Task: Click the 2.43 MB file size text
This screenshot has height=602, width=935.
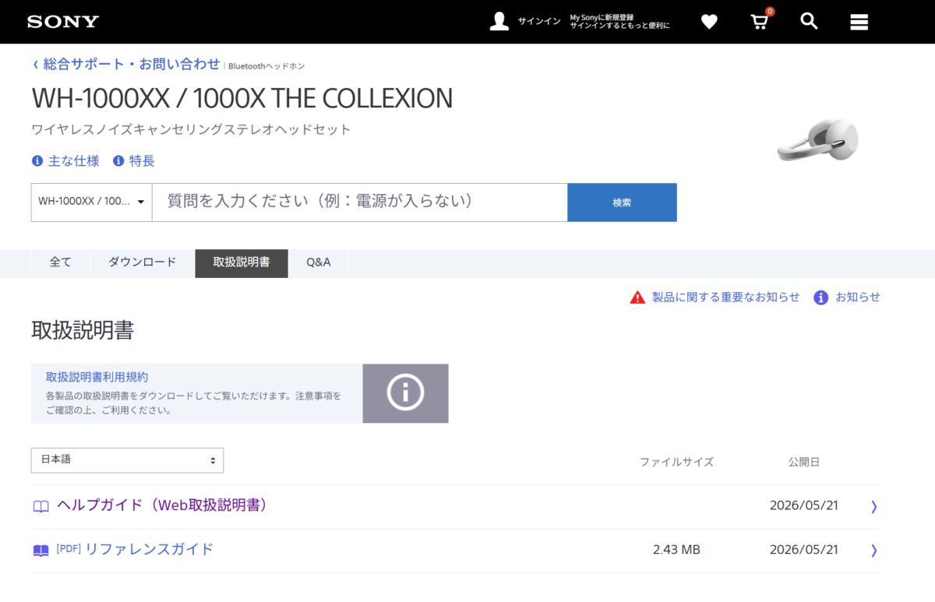Action: (676, 550)
